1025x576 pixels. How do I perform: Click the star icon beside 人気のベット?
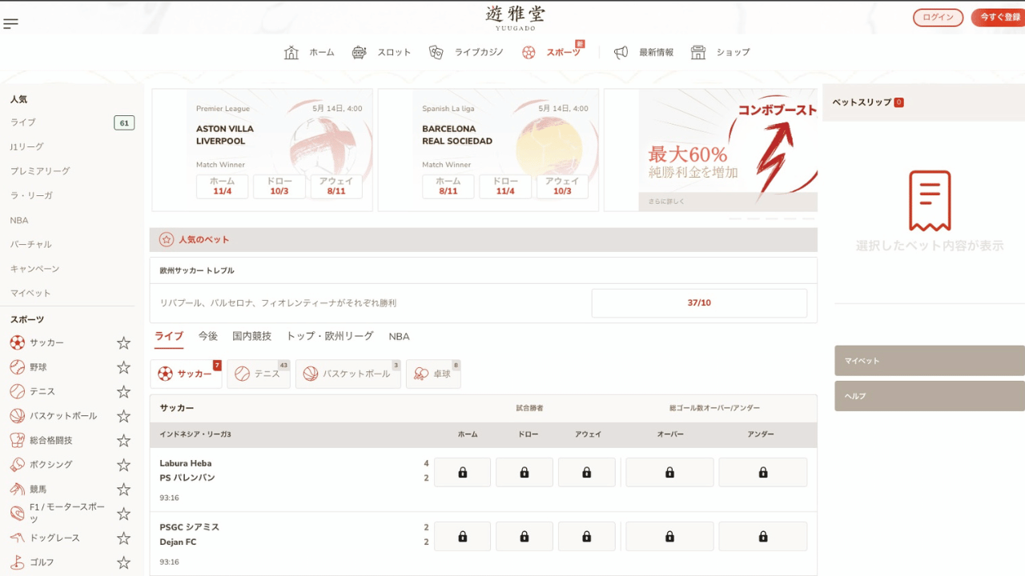tap(167, 239)
